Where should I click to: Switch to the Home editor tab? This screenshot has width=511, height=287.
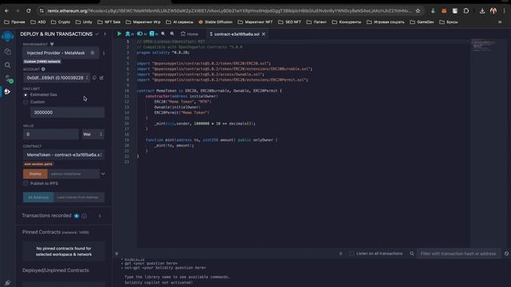point(189,33)
